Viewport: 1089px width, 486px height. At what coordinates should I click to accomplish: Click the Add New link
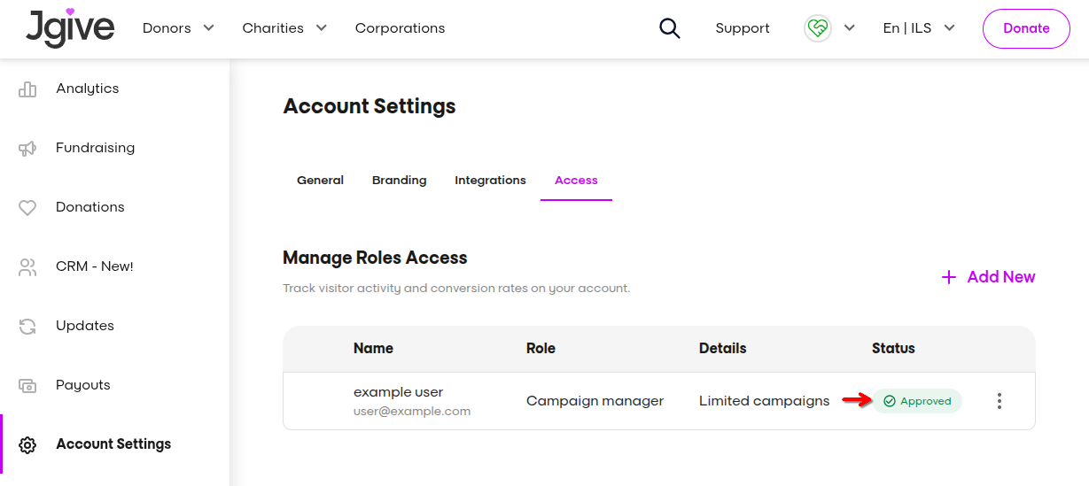pyautogui.click(x=988, y=277)
